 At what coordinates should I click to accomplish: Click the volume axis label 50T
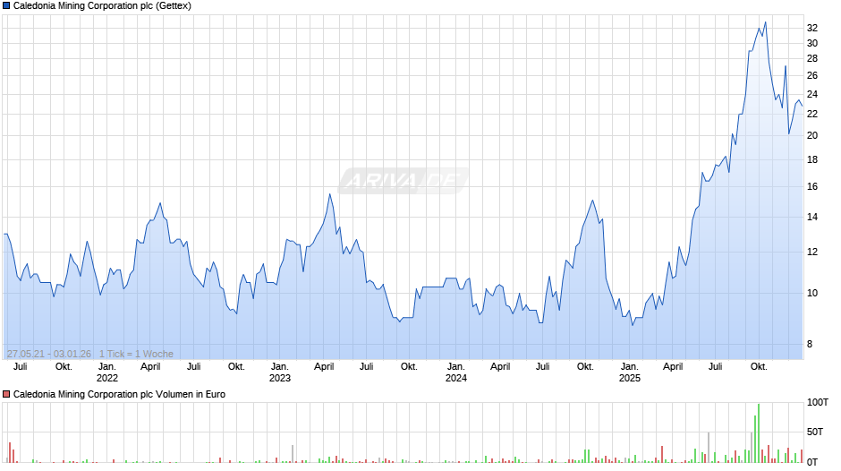tap(815, 432)
